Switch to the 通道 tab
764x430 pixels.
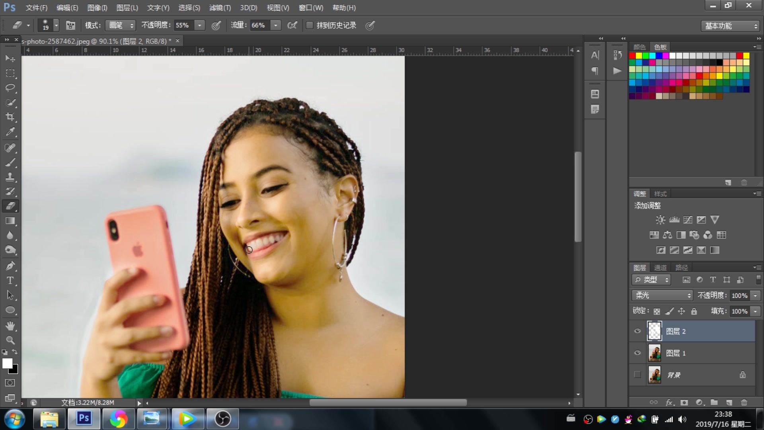[660, 268]
